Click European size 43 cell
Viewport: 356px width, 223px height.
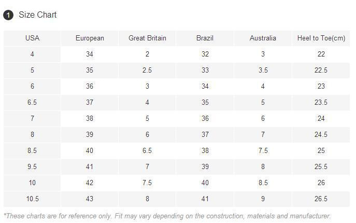point(90,199)
